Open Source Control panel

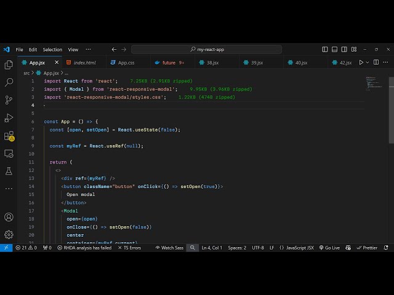pyautogui.click(x=9, y=100)
